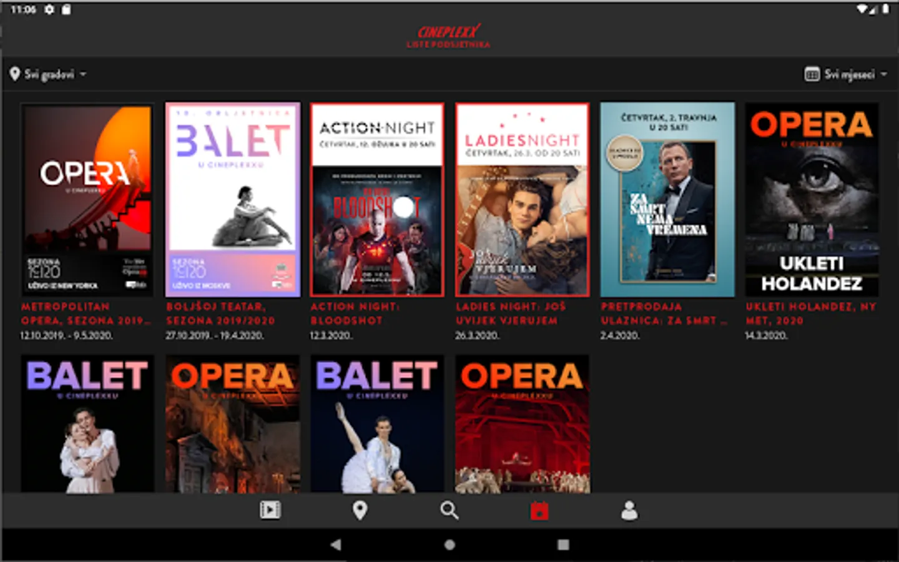Open Metropolitan Opera season poster
Screen dimensions: 899x562
[87, 200]
